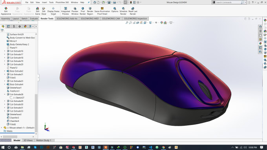The image size is (267, 150).
Task: Collapse the Cut-Extrude28 feature
Action: coord(5,94)
